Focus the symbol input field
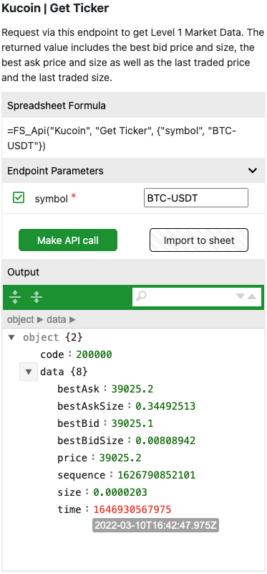 (196, 198)
